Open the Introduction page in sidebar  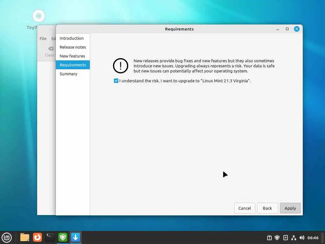tap(73, 38)
